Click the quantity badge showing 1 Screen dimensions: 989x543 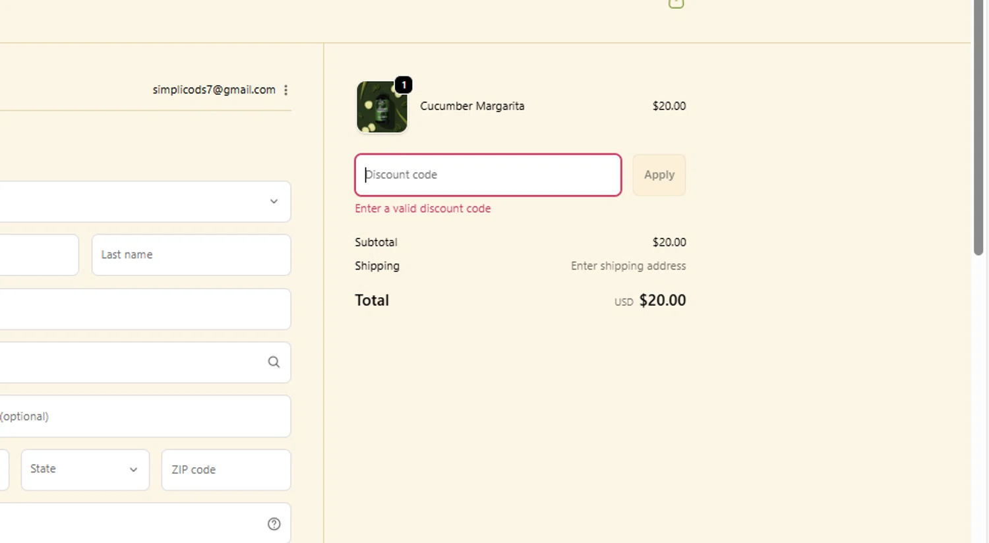404,85
